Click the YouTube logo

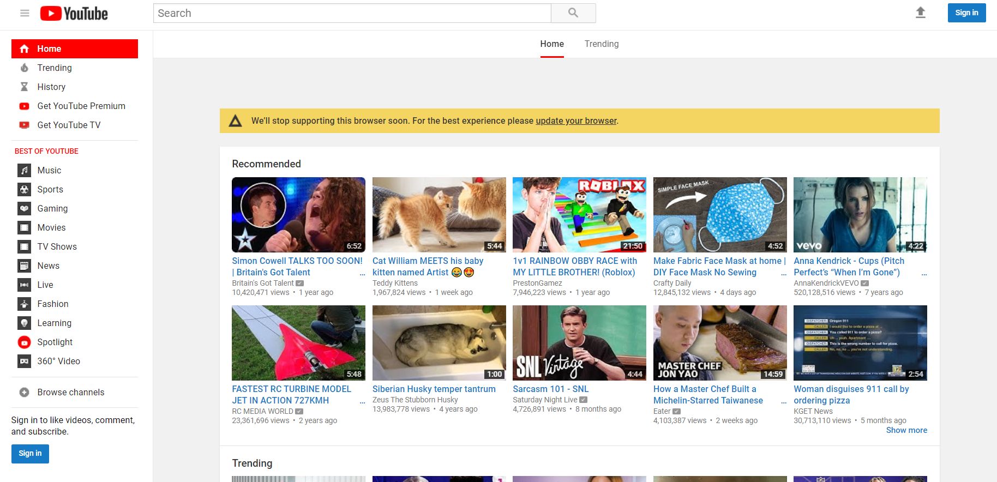pyautogui.click(x=74, y=13)
